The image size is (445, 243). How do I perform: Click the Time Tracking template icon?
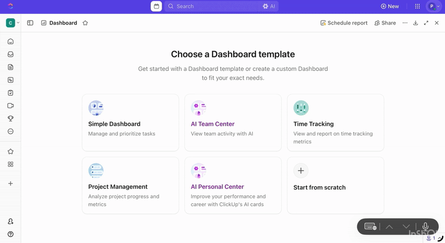(301, 108)
